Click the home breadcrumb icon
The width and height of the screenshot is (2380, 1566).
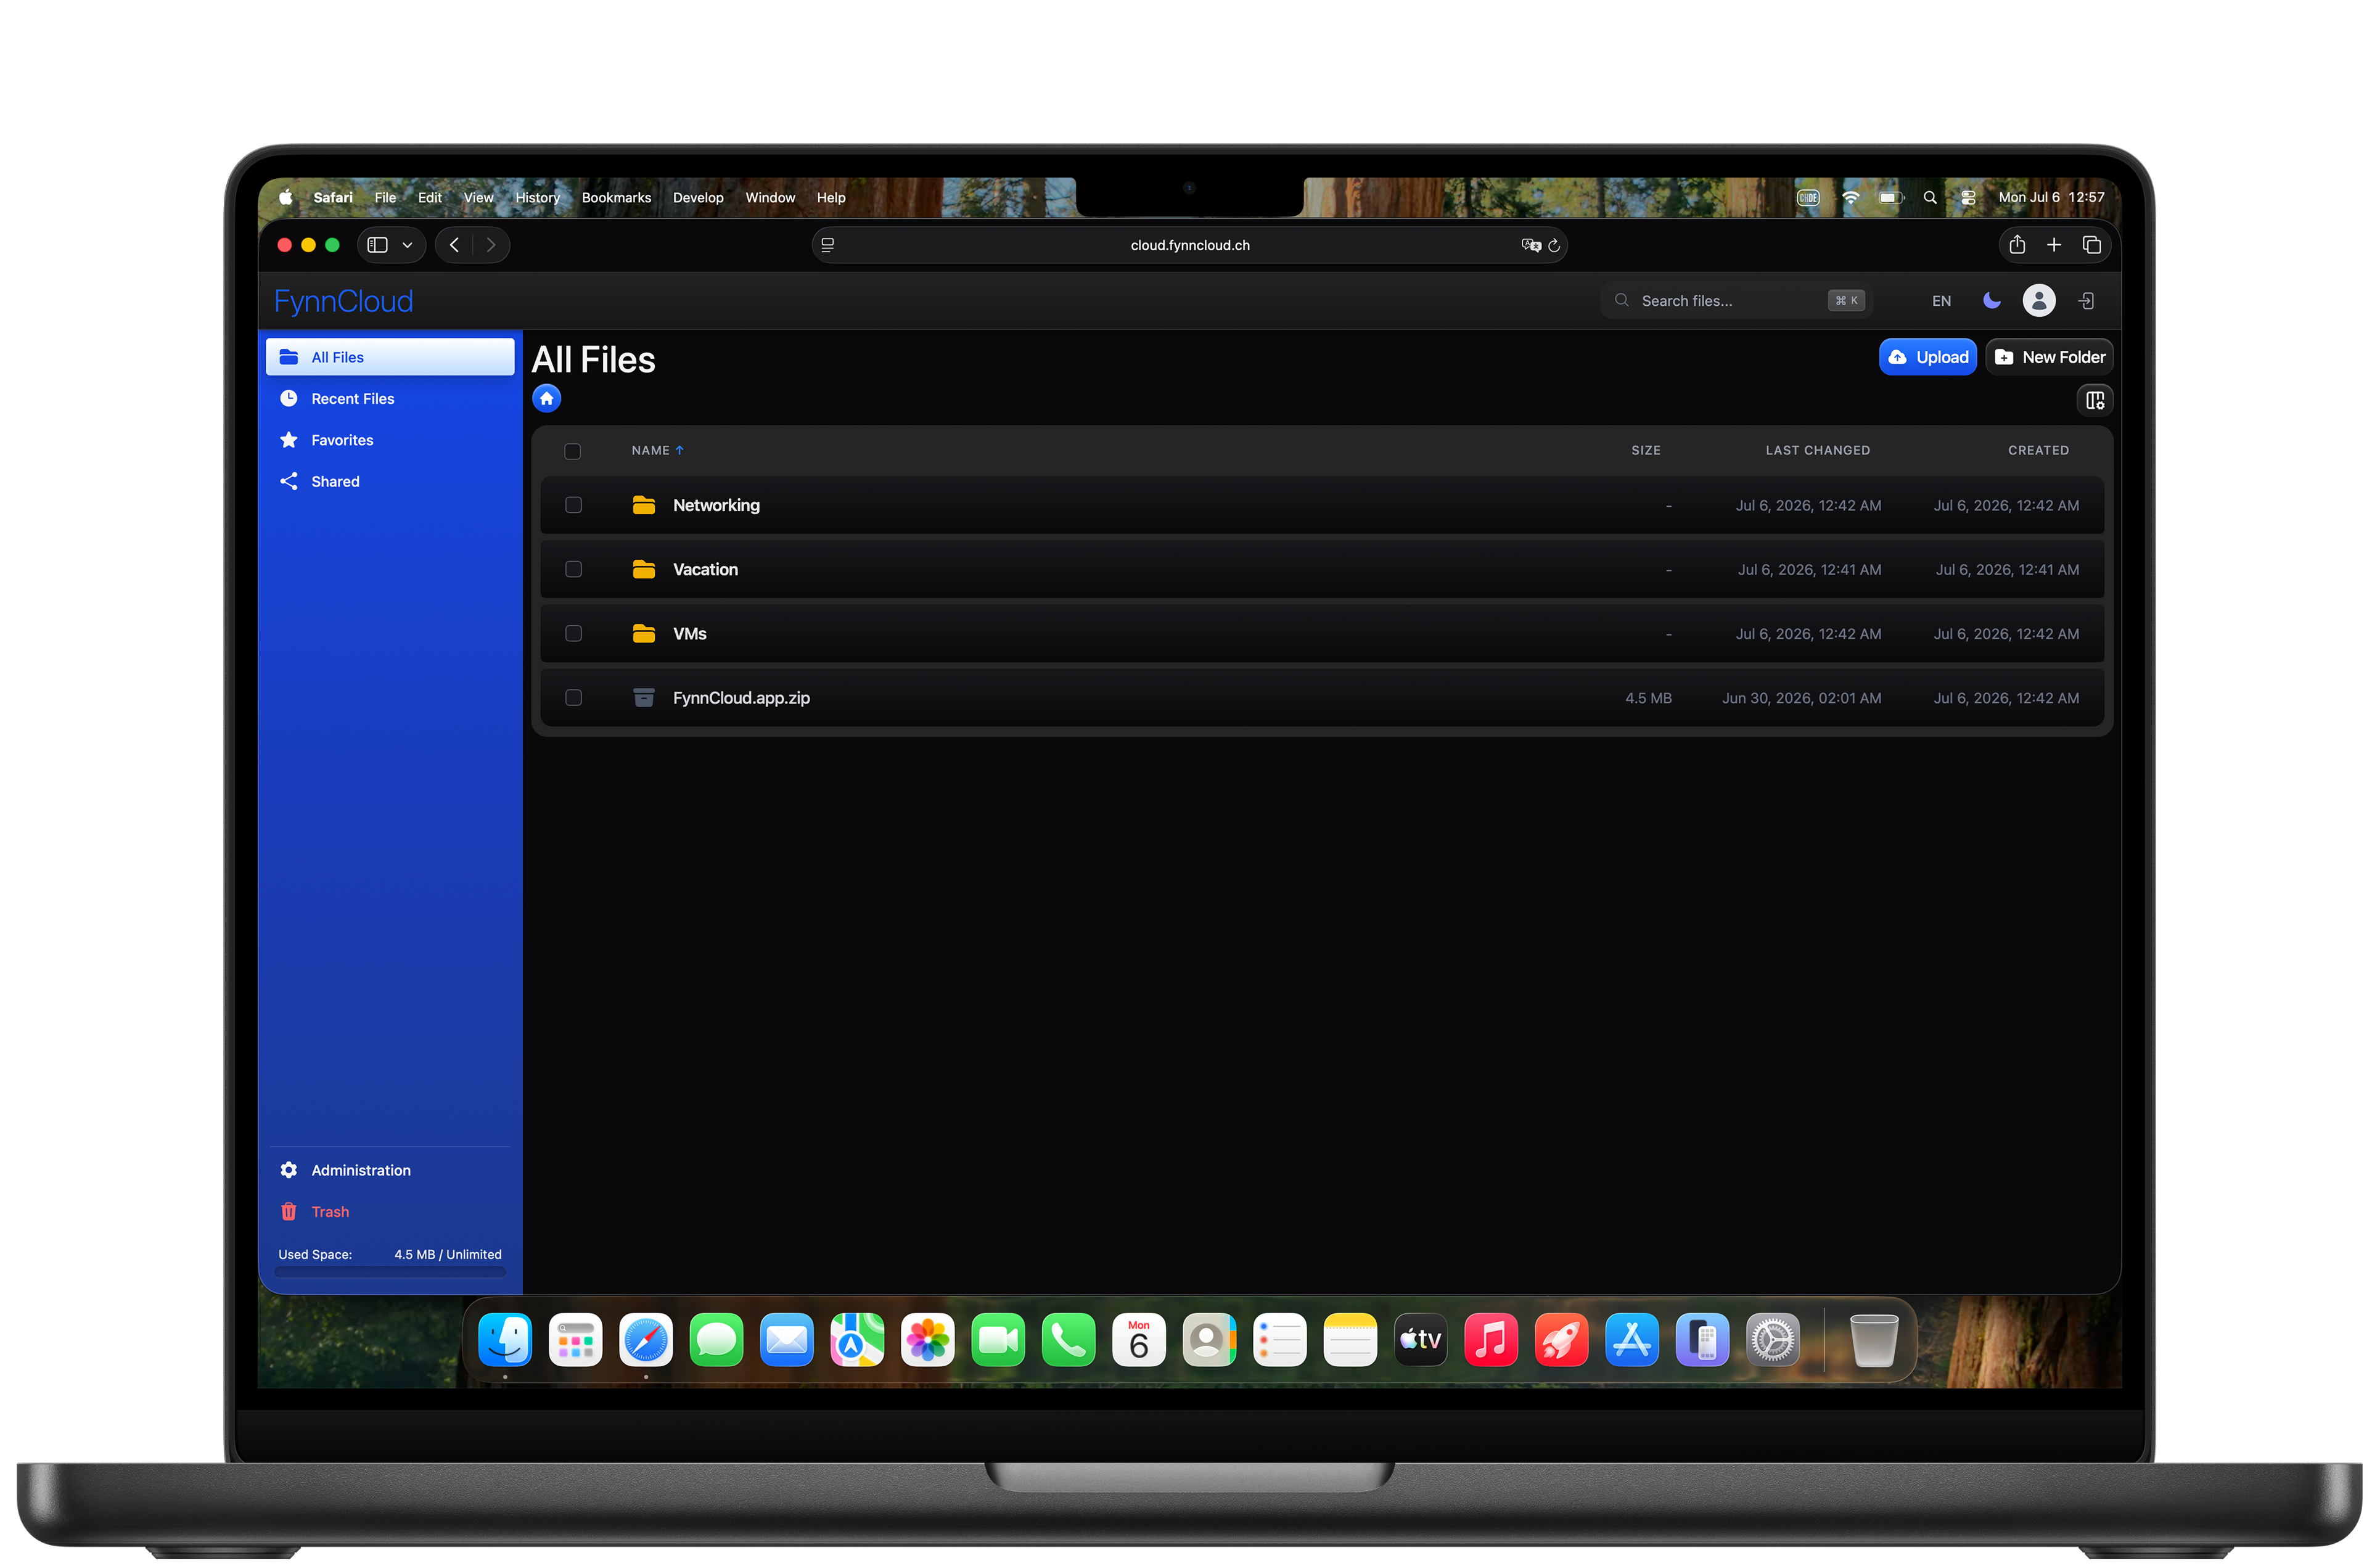coord(546,398)
